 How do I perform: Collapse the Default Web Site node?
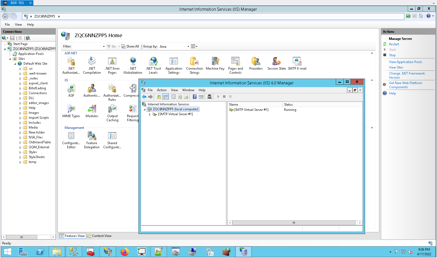coord(15,64)
